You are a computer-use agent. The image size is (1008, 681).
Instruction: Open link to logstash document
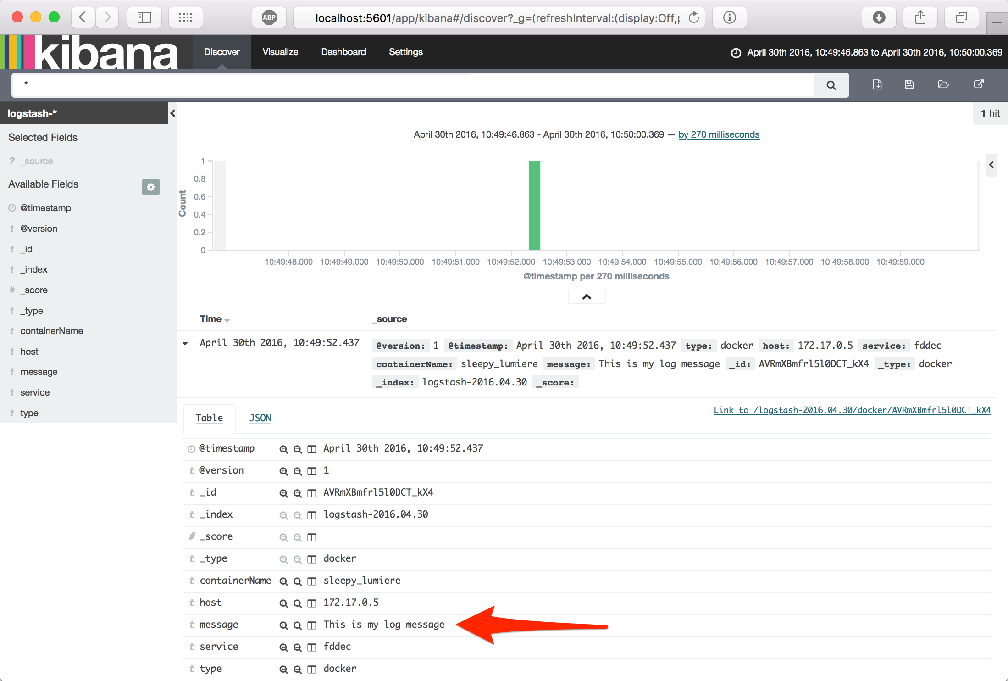tap(852, 410)
